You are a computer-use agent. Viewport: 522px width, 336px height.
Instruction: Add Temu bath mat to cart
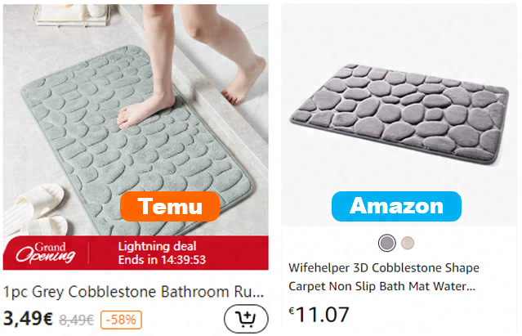tap(246, 319)
